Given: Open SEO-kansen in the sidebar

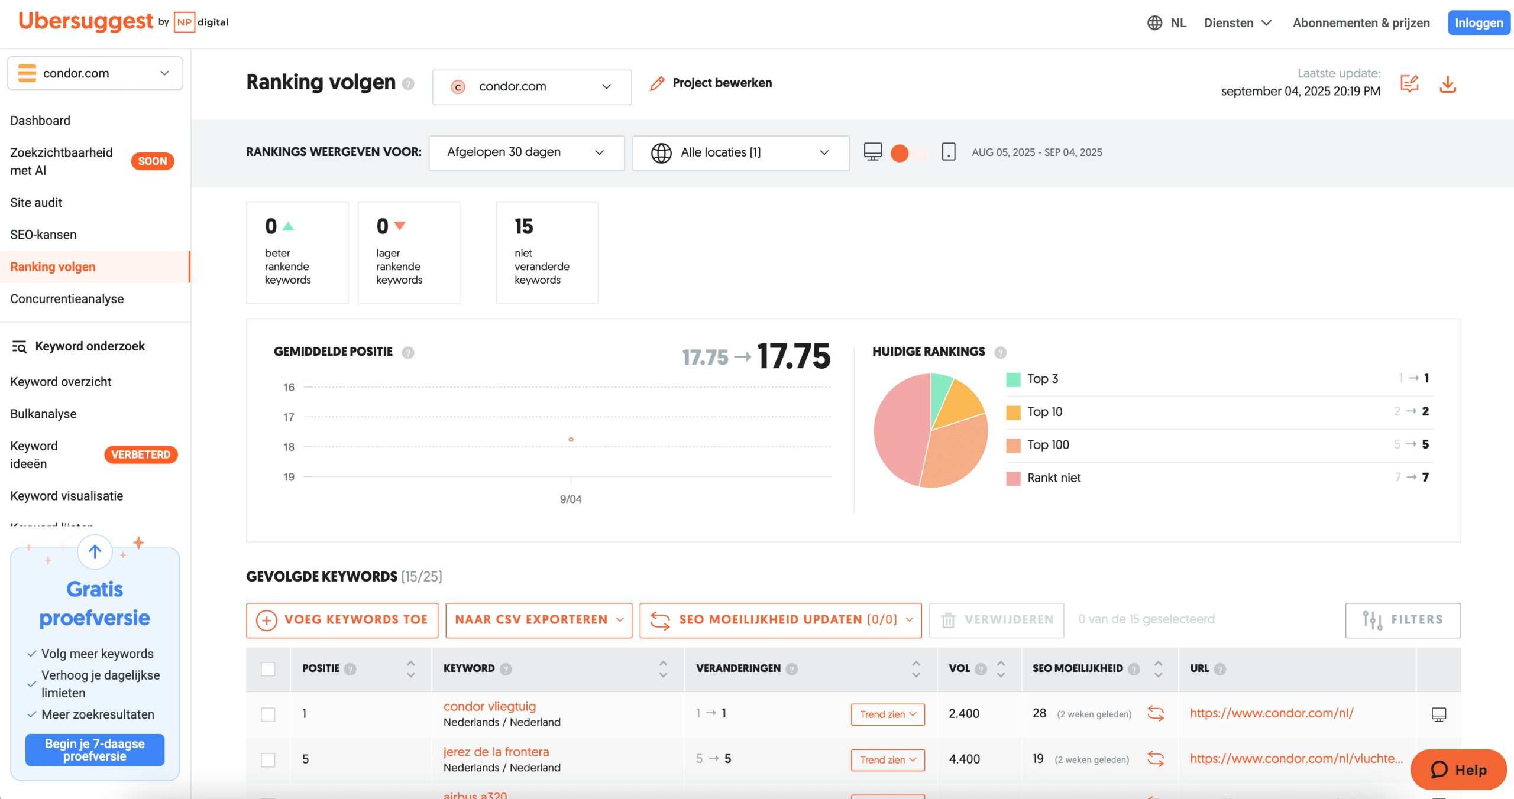Looking at the screenshot, I should (x=43, y=235).
